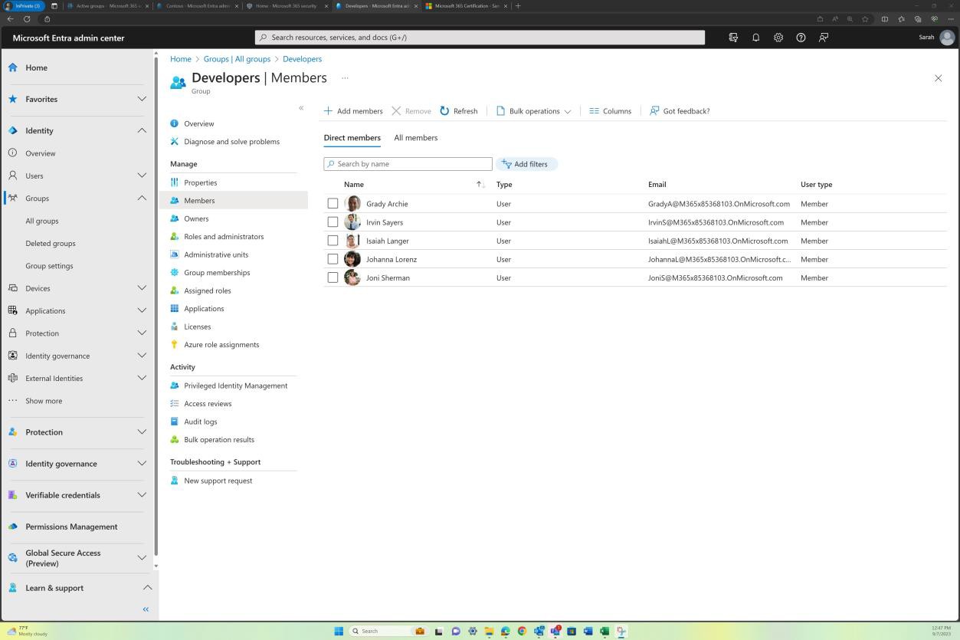The height and width of the screenshot is (640, 960).
Task: Switch to the All members tab
Action: (x=416, y=137)
